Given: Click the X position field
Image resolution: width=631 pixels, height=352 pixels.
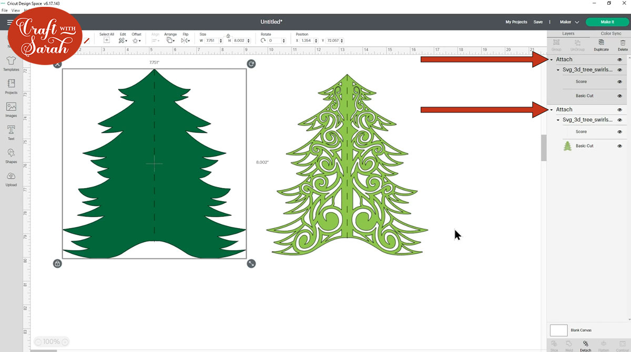Looking at the screenshot, I should point(310,40).
